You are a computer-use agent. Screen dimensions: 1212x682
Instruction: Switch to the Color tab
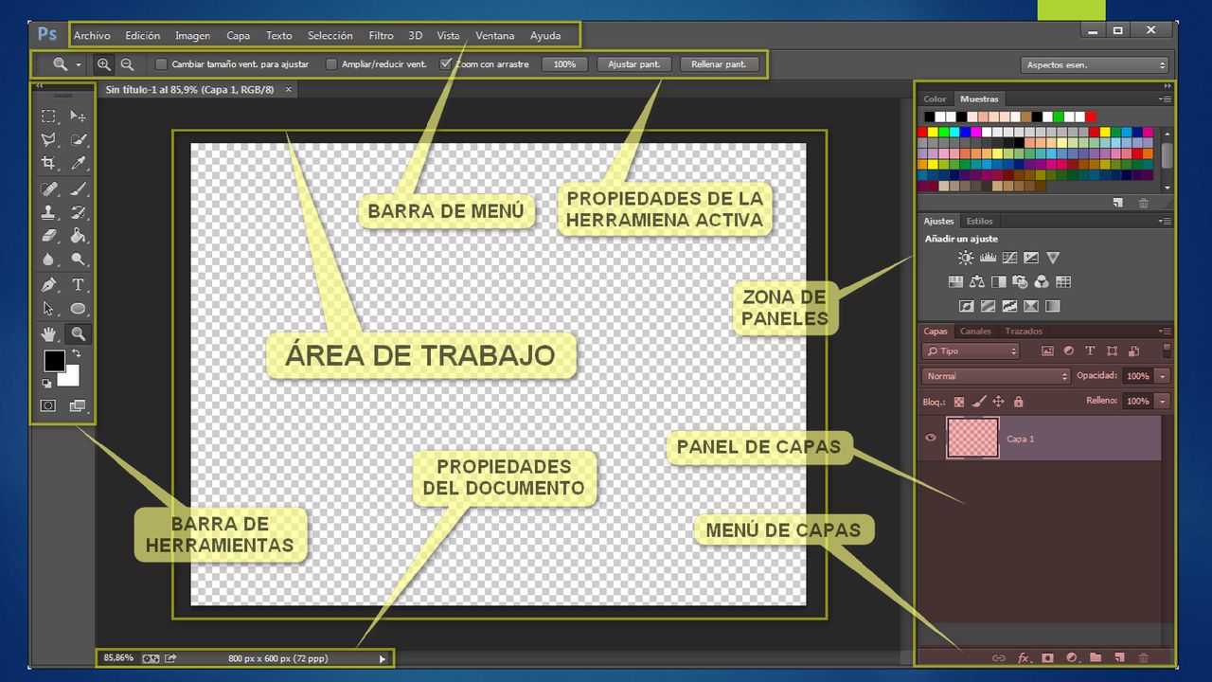point(935,99)
